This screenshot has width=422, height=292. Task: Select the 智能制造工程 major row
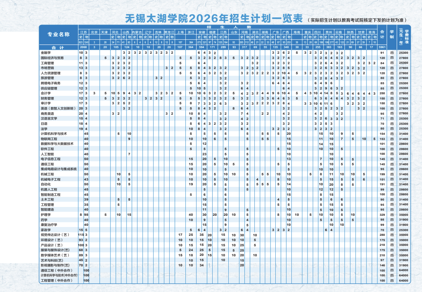(x=225, y=195)
